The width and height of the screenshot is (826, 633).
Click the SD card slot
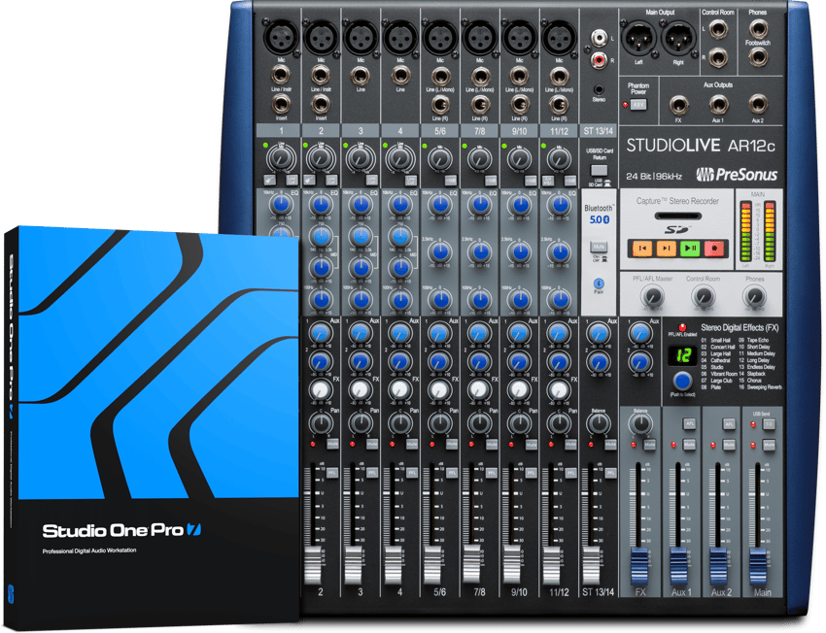[x=677, y=216]
